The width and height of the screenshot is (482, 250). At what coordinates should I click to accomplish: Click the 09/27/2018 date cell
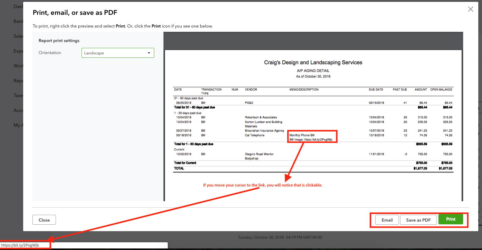pyautogui.click(x=184, y=131)
